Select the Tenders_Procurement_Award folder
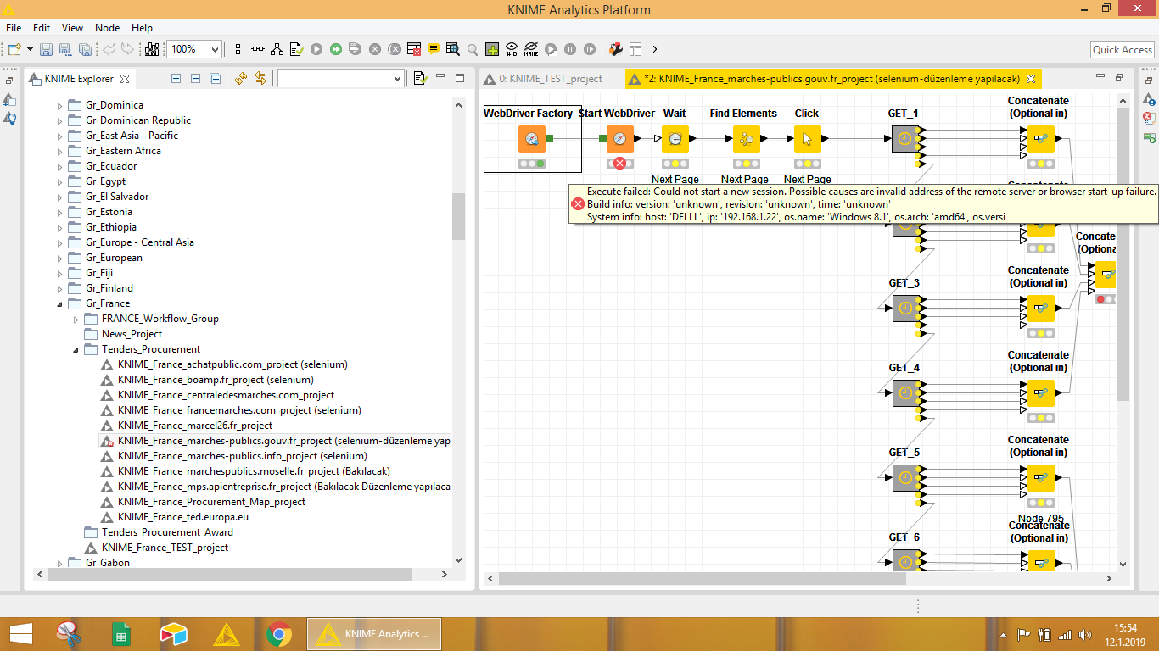The width and height of the screenshot is (1159, 651). point(167,532)
